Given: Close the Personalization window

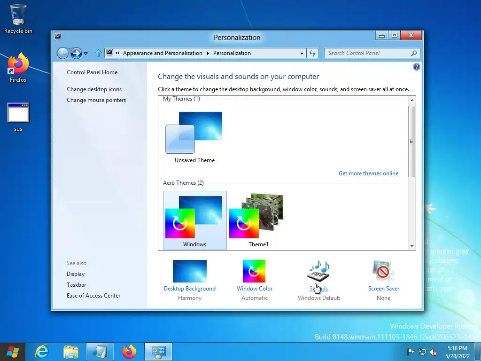Looking at the screenshot, I should [x=411, y=36].
